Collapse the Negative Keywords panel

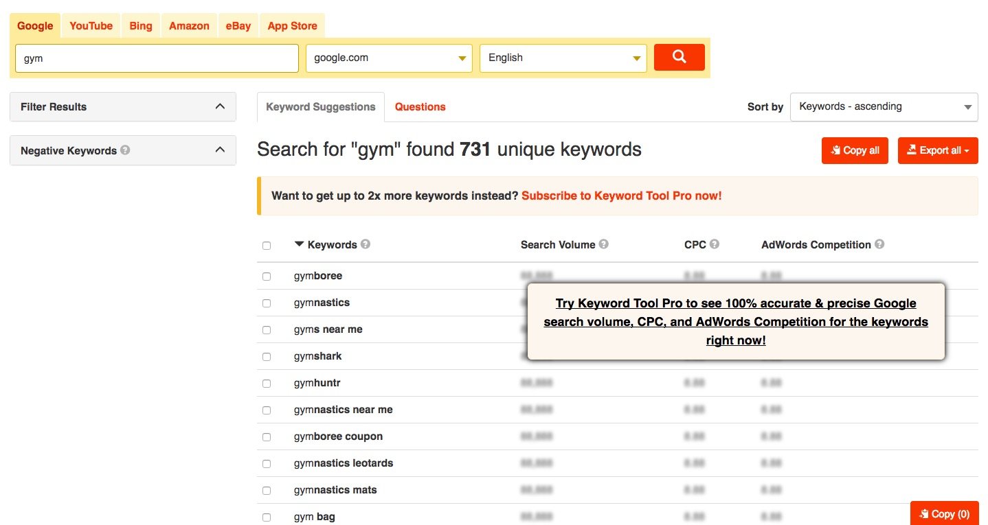click(123, 150)
